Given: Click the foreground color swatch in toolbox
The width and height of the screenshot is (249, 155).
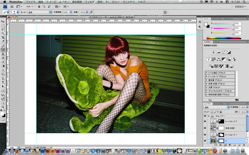Looking at the screenshot, I should click(x=2, y=114).
